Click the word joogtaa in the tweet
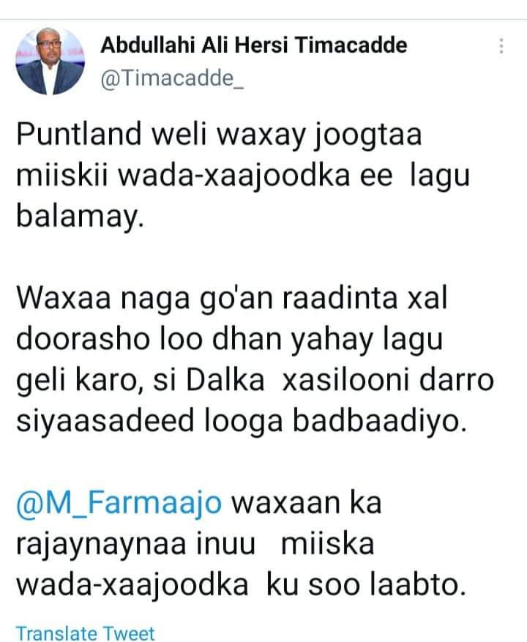The image size is (527, 642). pyautogui.click(x=367, y=136)
